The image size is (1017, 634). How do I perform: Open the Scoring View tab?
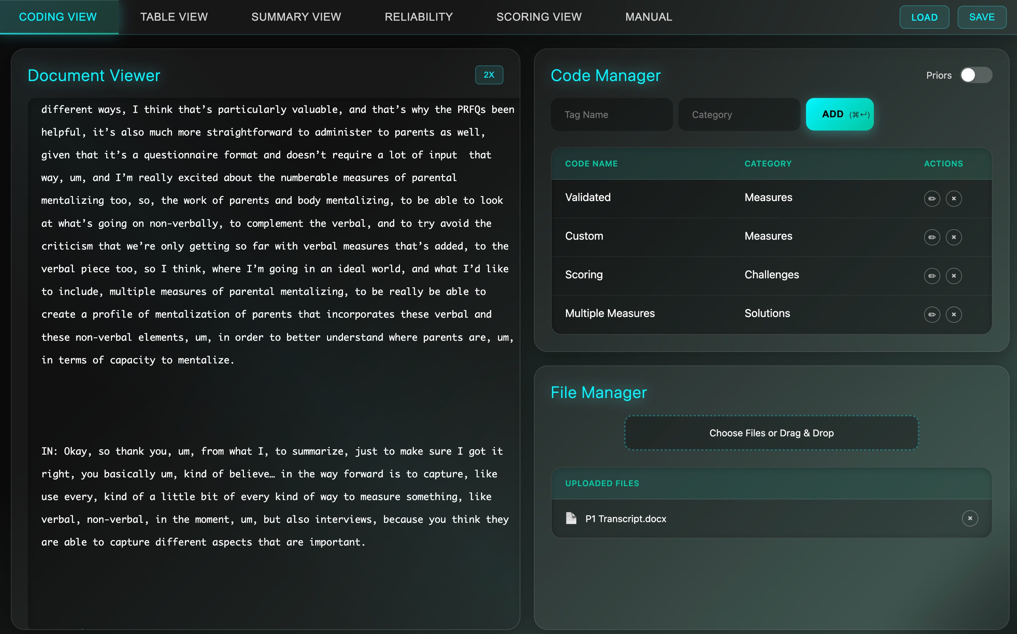click(539, 17)
